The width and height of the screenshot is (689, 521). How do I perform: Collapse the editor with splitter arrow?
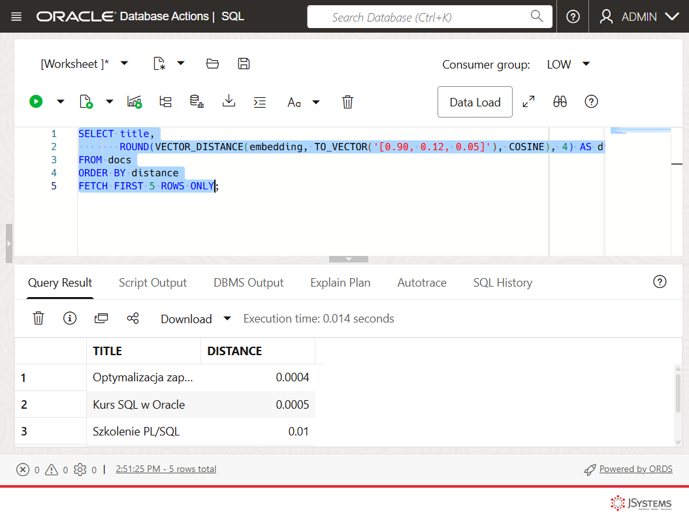pos(349,259)
